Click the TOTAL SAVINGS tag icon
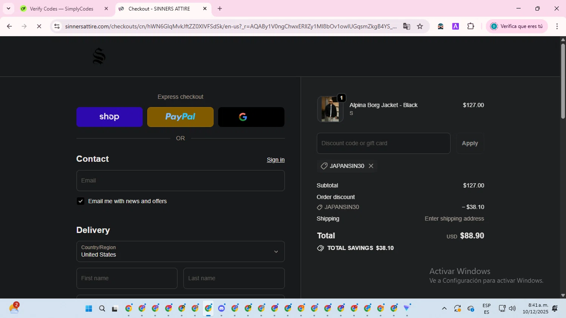Image resolution: width=566 pixels, height=318 pixels. point(320,248)
